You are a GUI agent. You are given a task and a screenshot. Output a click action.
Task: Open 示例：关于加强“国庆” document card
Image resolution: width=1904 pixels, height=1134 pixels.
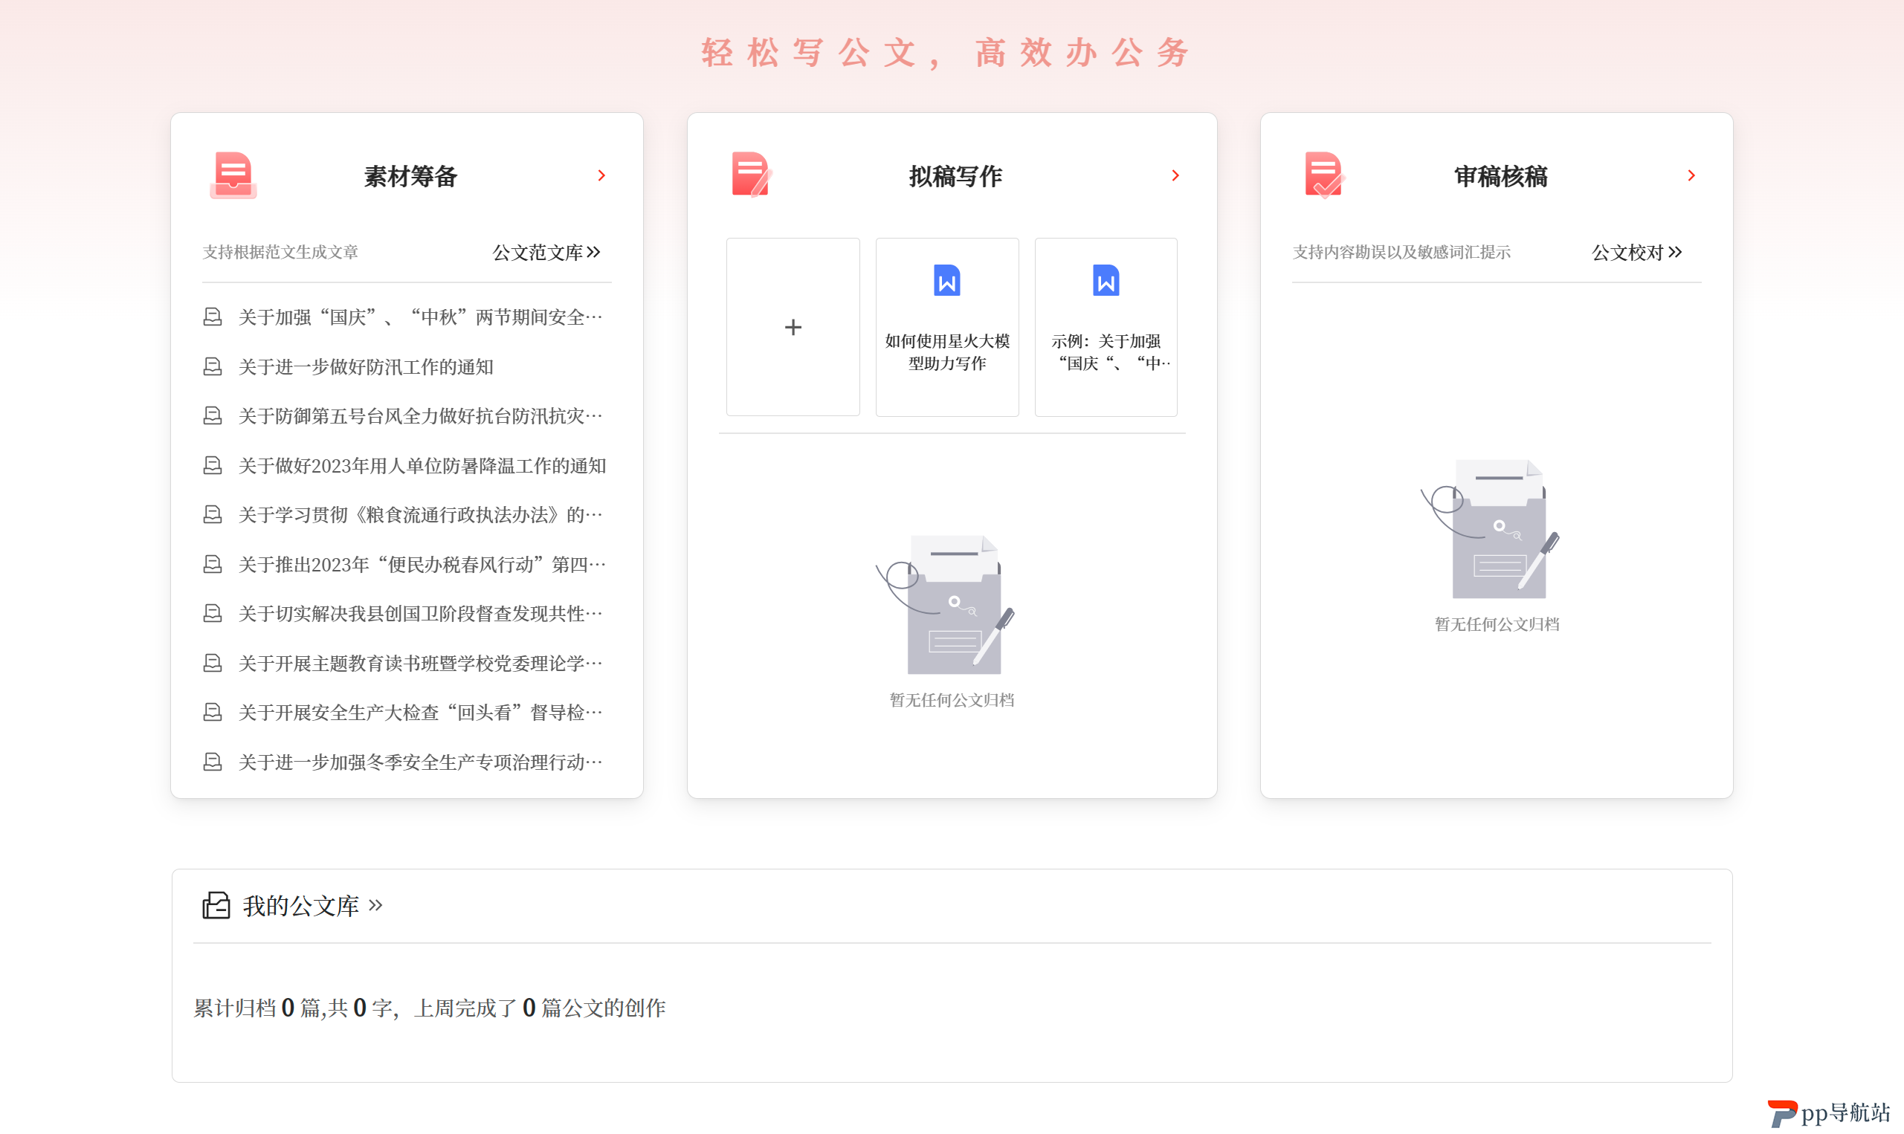click(1106, 327)
